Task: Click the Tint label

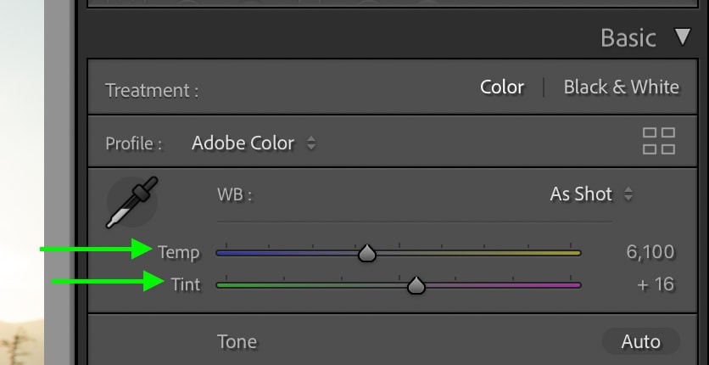Action: pyautogui.click(x=186, y=284)
